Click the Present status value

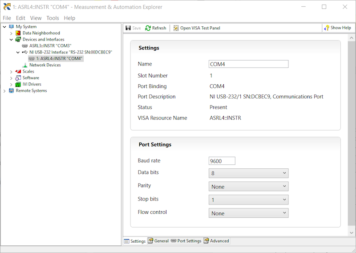(218, 107)
